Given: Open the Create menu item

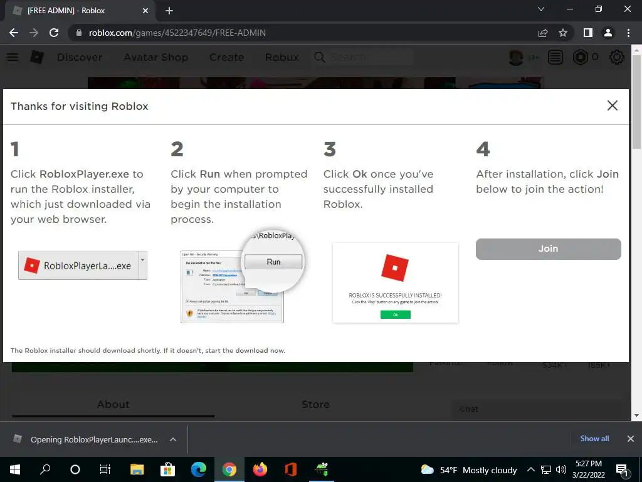Looking at the screenshot, I should pos(226,57).
